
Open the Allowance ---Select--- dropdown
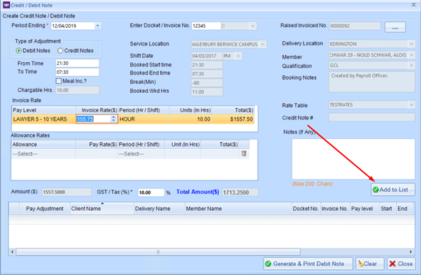coord(43,154)
